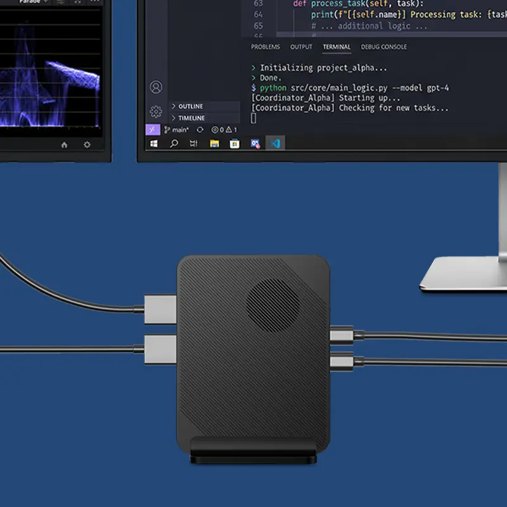Open the Manage gear in VS Code sidebar
The width and height of the screenshot is (507, 507).
click(156, 112)
